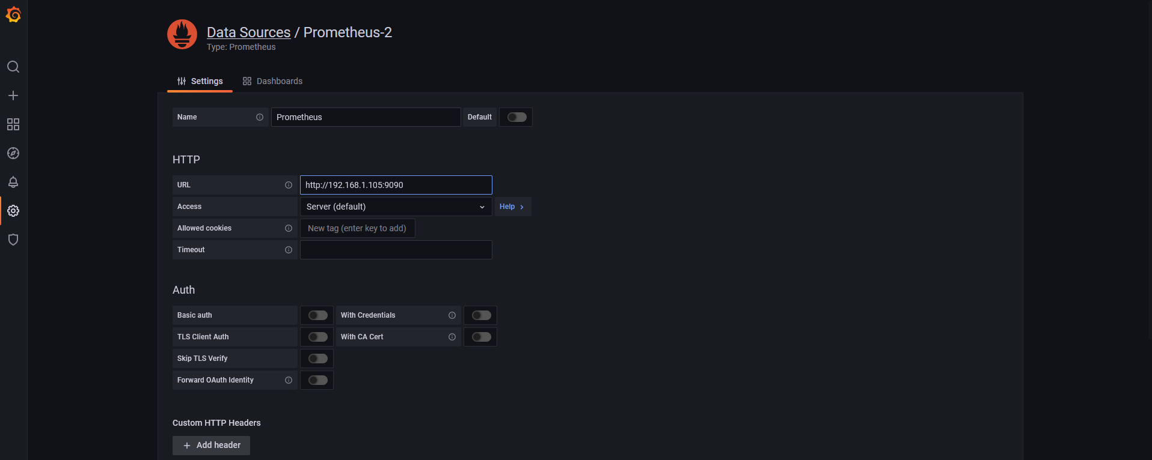Open the Server Admin shield icon
Screen dimensions: 1152x460
pos(13,240)
